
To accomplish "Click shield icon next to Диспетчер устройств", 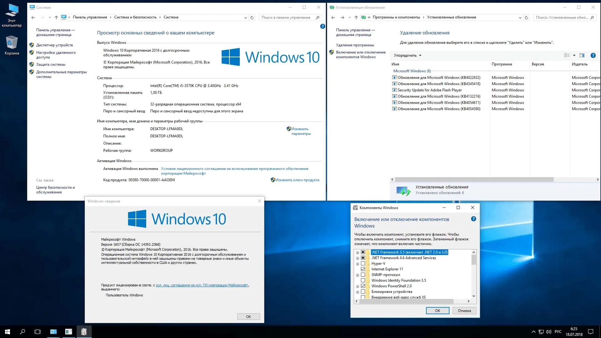I will [x=32, y=45].
